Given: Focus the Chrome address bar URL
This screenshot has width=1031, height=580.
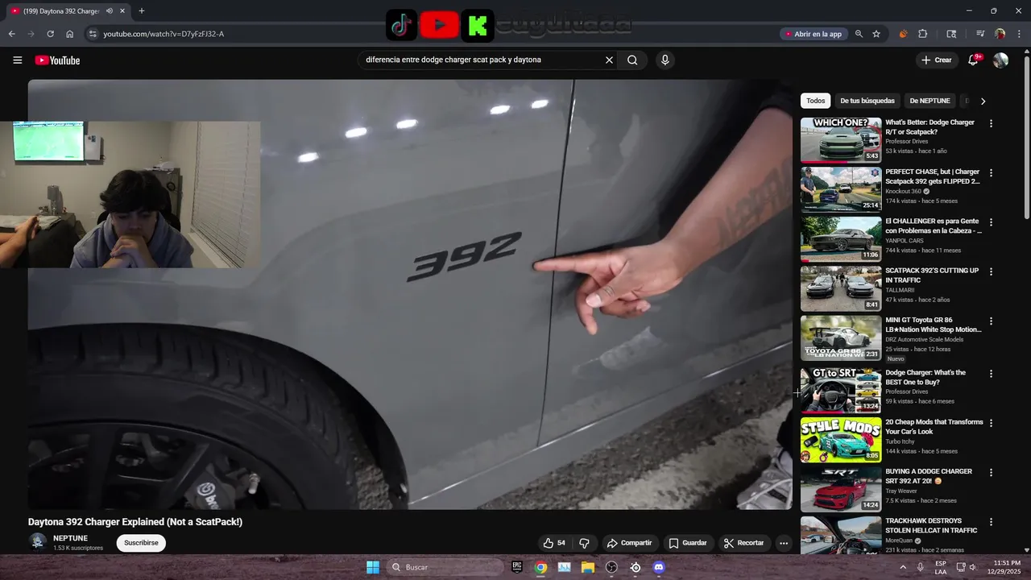Looking at the screenshot, I should tap(164, 34).
